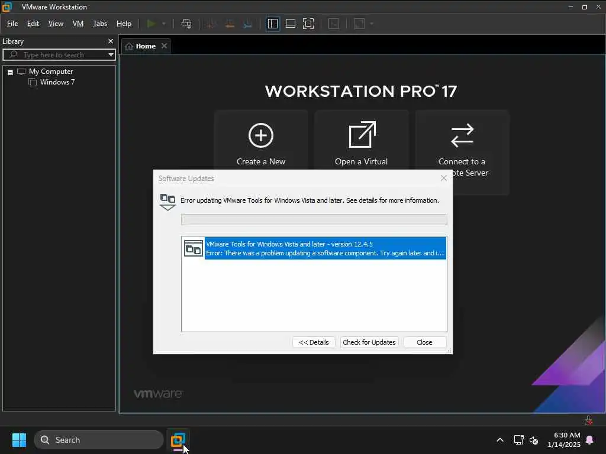Click the green Power On play button
Image resolution: width=606 pixels, height=454 pixels.
tap(151, 24)
